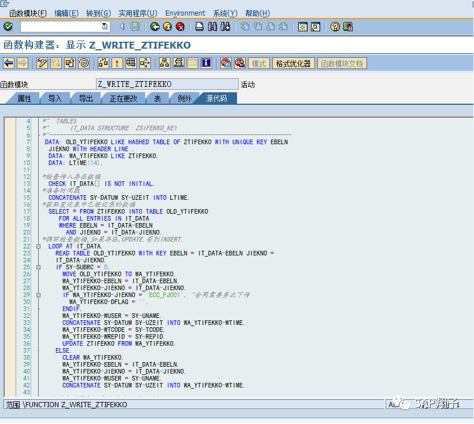Image resolution: width=474 pixels, height=424 pixels.
Task: Collapse the IF SY-SUBRC = 0 block
Action: (38, 268)
